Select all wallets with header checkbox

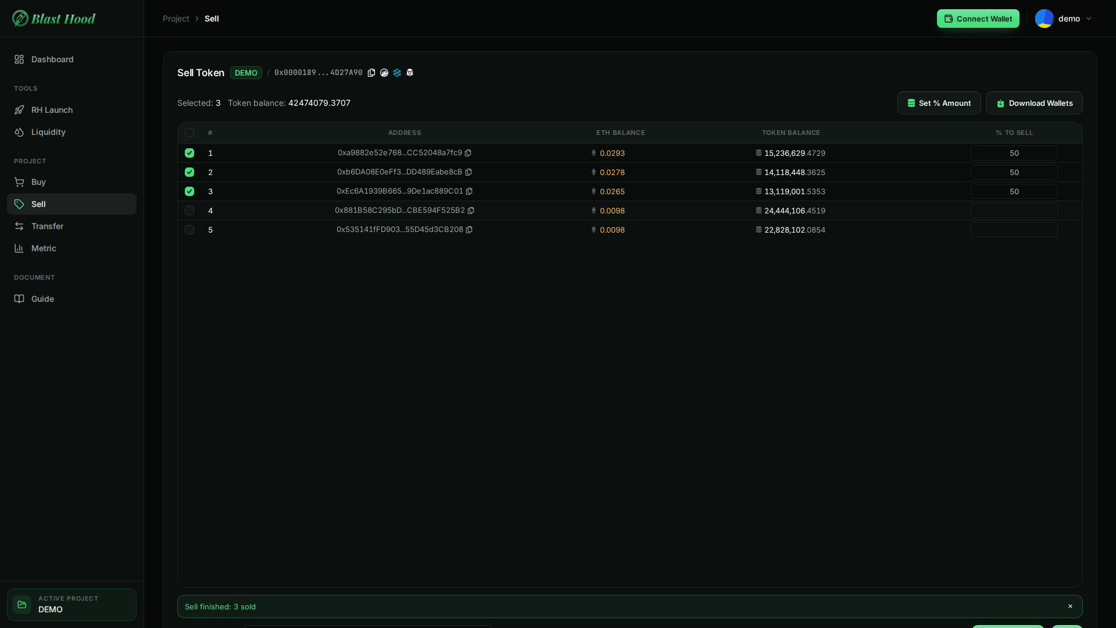(x=189, y=133)
